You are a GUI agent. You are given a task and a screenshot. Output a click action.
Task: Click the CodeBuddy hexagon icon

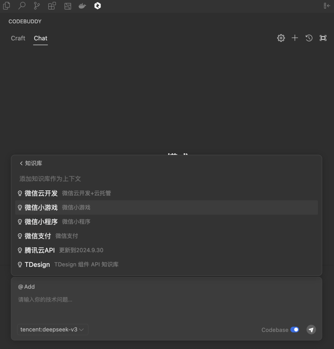[97, 6]
